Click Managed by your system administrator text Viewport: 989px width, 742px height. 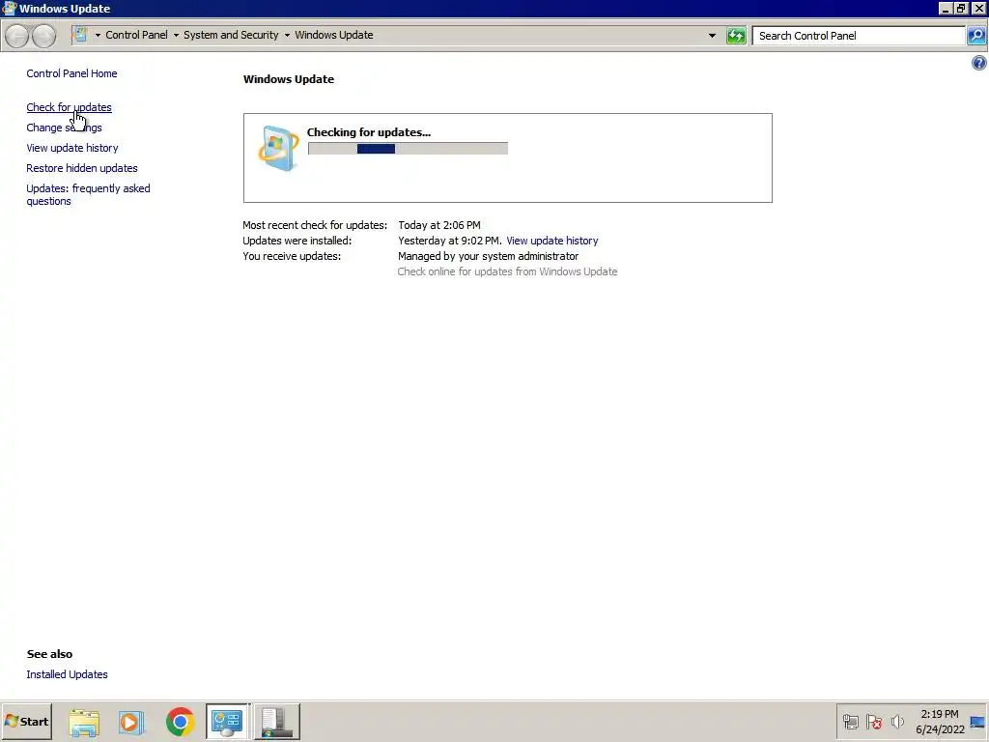(x=488, y=256)
